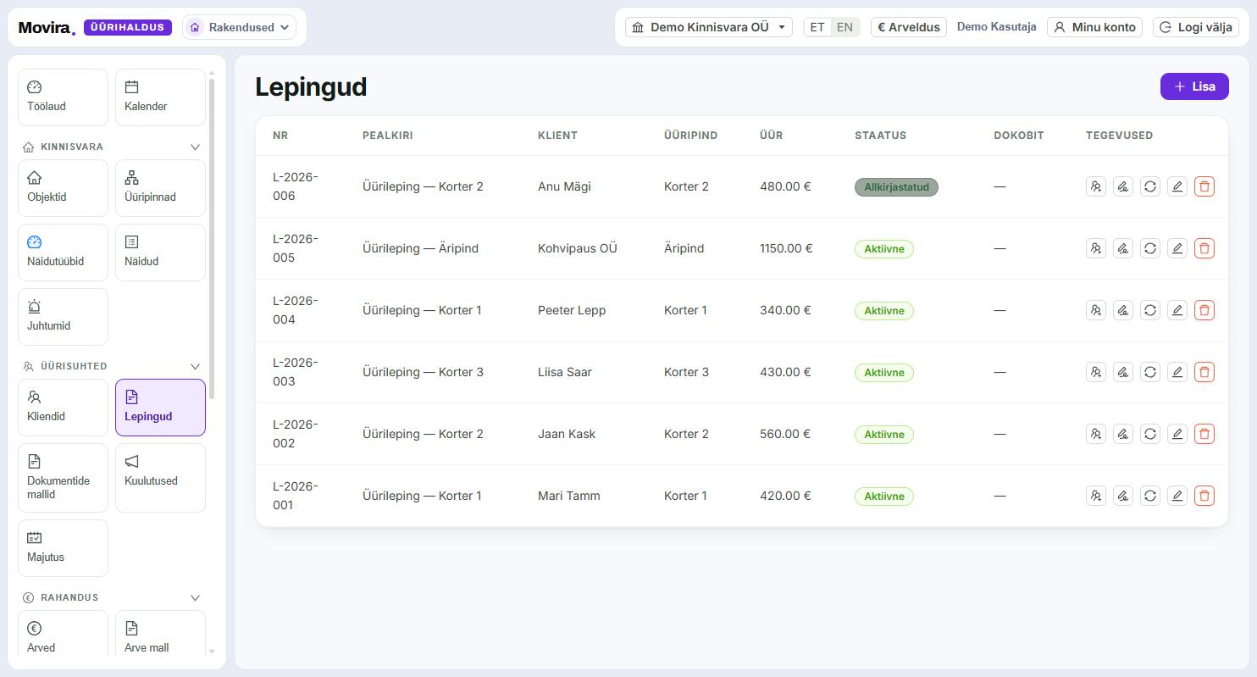Delete contract L-2026-006 with the trash icon
Screen dimensions: 1257x677
[x=1204, y=186]
